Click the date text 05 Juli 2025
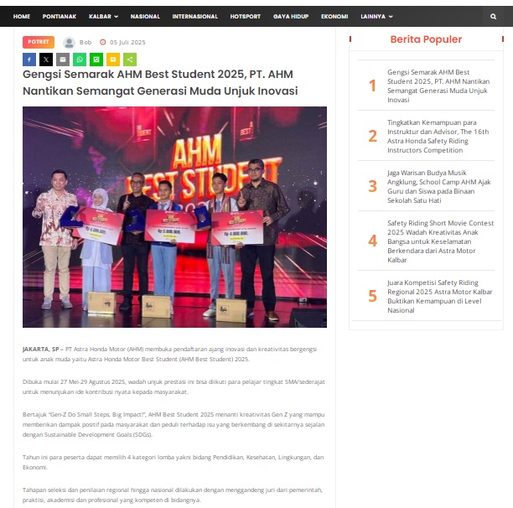This screenshot has width=513, height=508. point(127,42)
